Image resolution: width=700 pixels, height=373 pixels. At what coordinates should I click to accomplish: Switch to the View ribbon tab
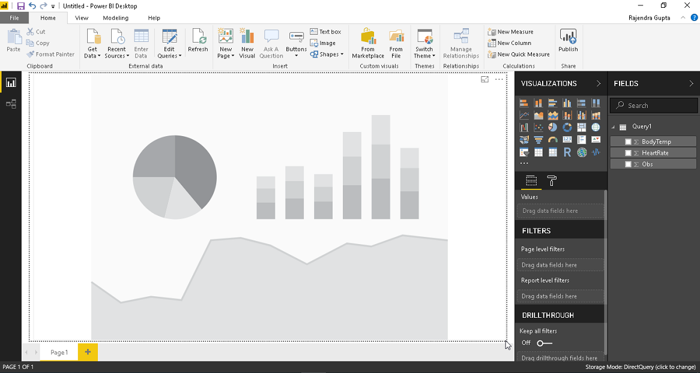[82, 18]
